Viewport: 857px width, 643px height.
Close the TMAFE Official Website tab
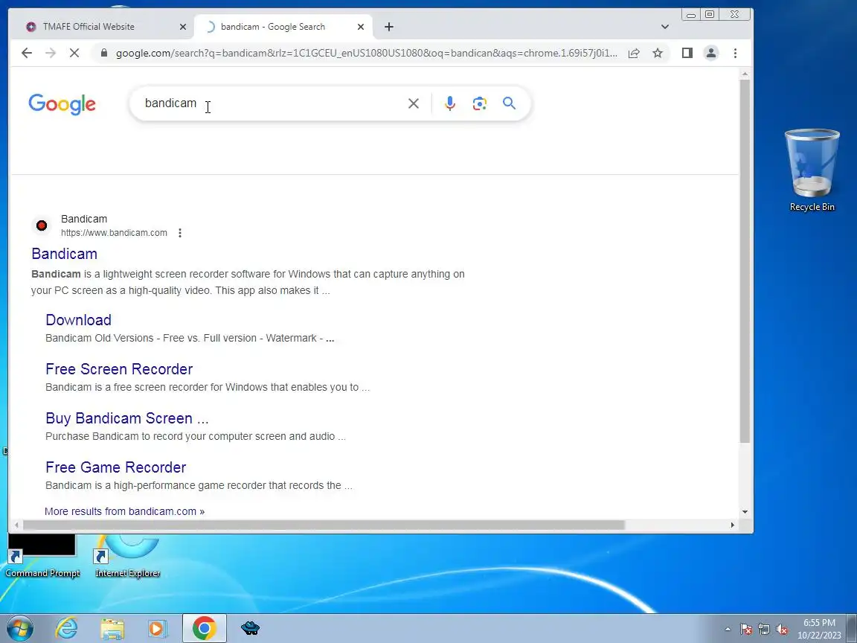[182, 27]
